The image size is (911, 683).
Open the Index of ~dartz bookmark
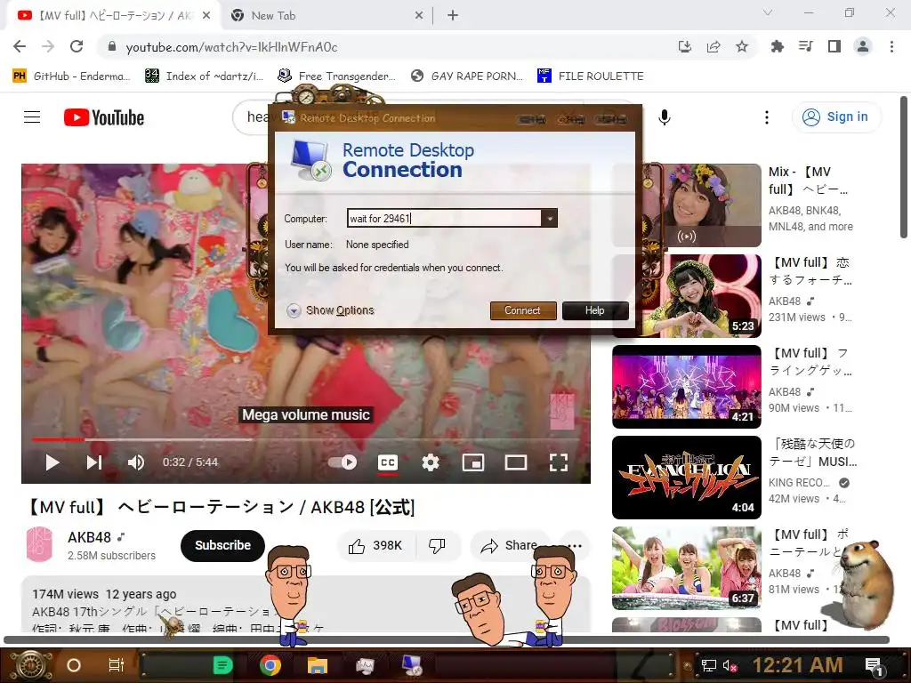pyautogui.click(x=204, y=76)
